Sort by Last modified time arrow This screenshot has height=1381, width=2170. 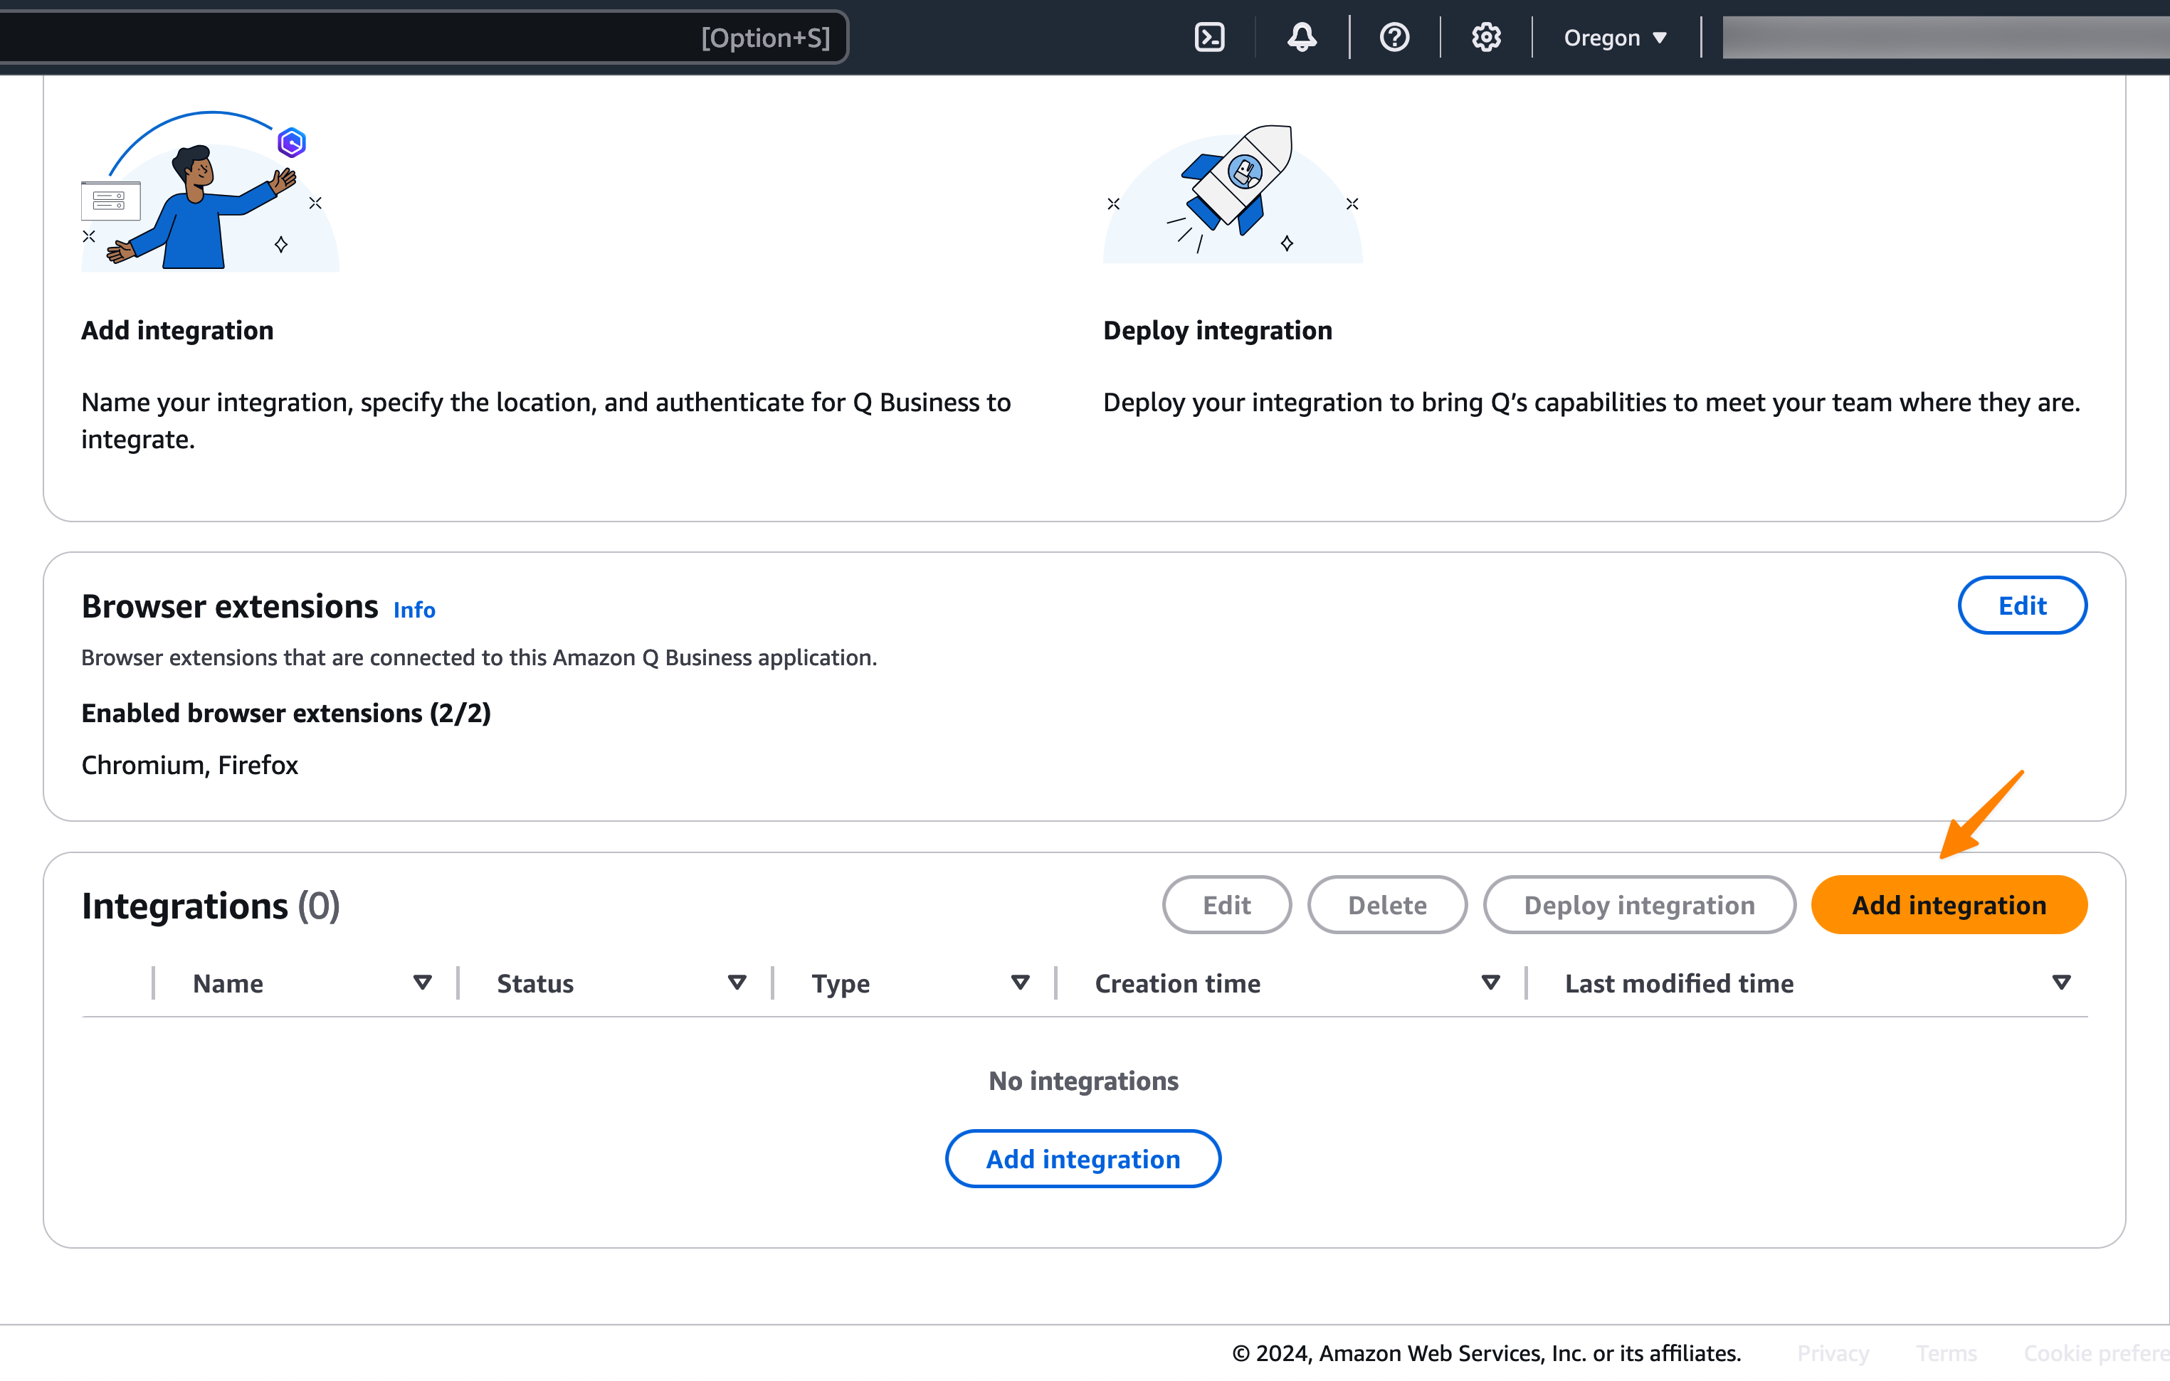(2060, 982)
